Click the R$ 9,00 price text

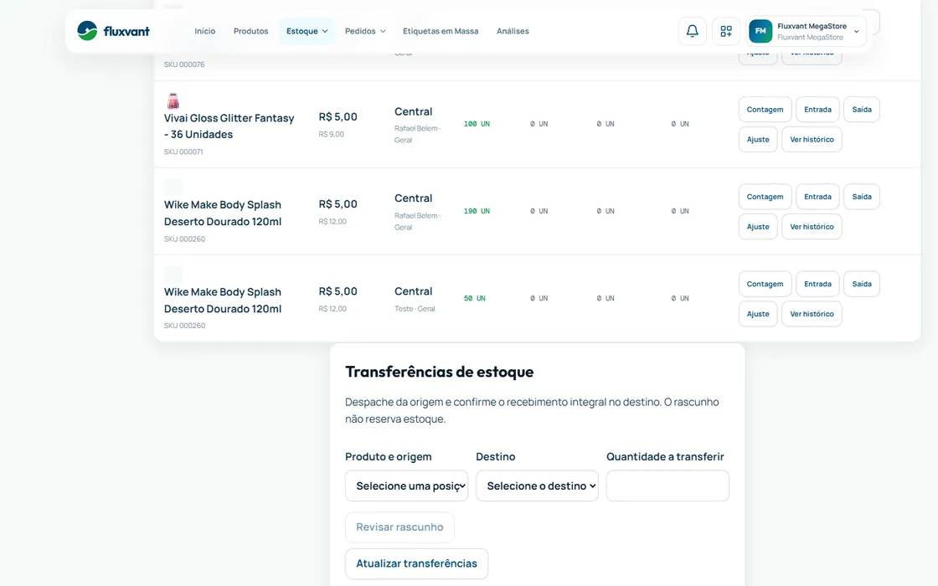click(332, 135)
